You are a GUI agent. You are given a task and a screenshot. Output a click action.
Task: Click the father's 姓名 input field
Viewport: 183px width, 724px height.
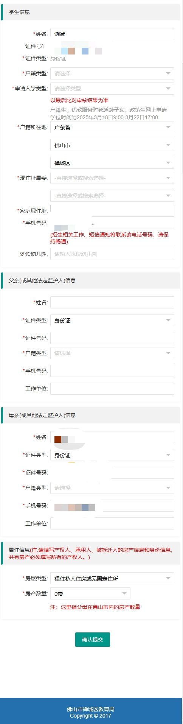[x=112, y=302]
